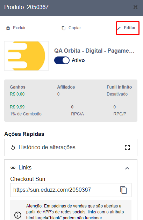The image size is (143, 220).
Task: Click the history arrow icon in Histórico de alterações
Action: coord(13,147)
